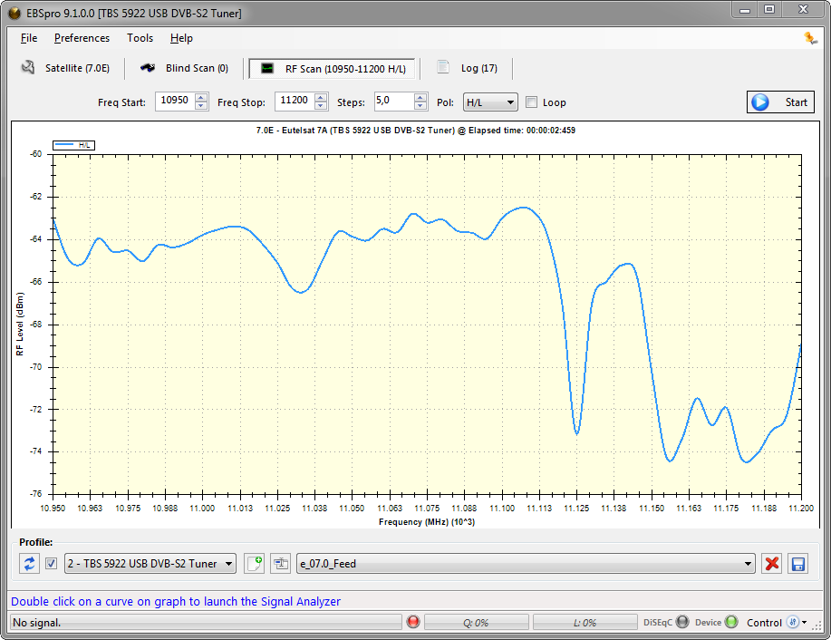Open the File menu

[x=29, y=38]
